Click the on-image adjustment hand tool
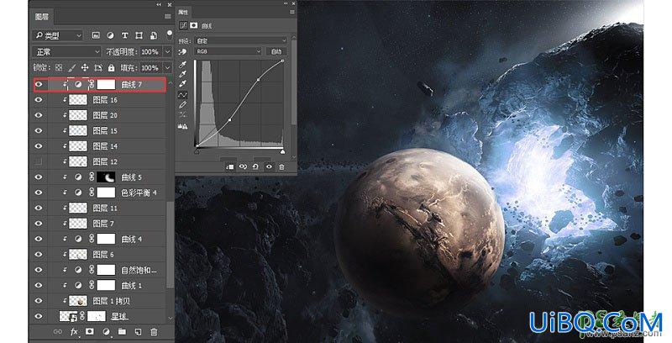The height and width of the screenshot is (343, 672). [x=183, y=51]
